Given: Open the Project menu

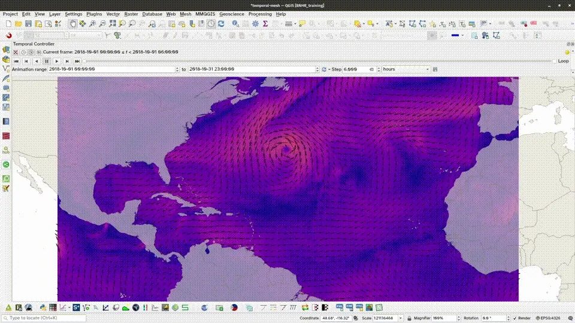Looking at the screenshot, I should click(10, 14).
